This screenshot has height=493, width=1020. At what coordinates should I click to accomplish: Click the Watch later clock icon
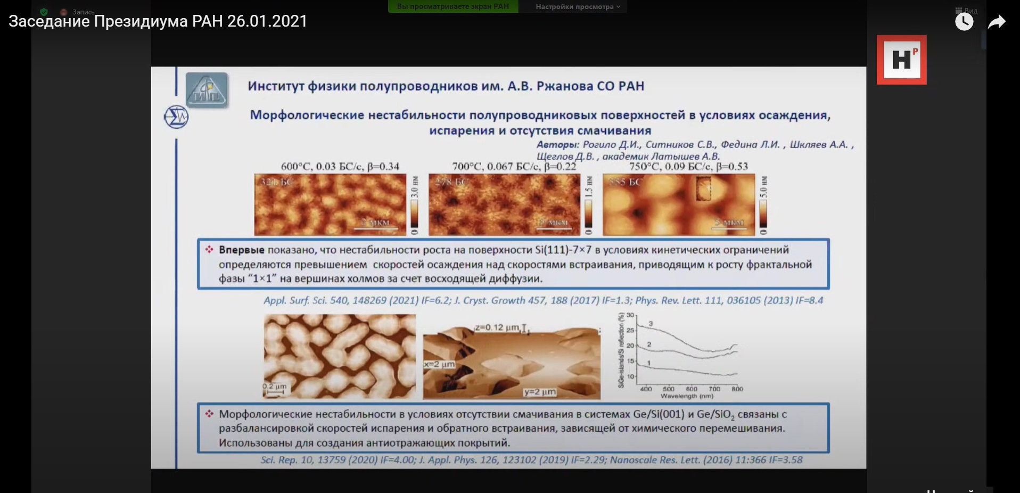(x=964, y=22)
